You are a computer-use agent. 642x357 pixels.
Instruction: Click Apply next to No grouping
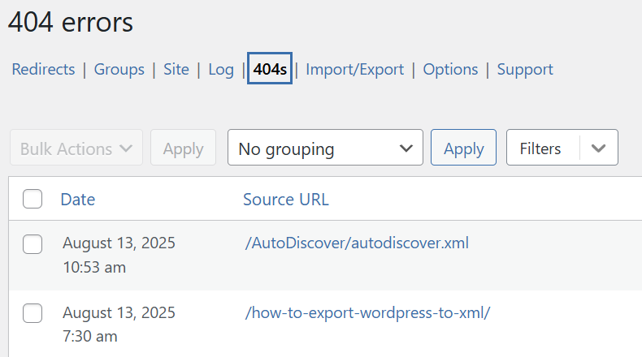click(x=463, y=148)
